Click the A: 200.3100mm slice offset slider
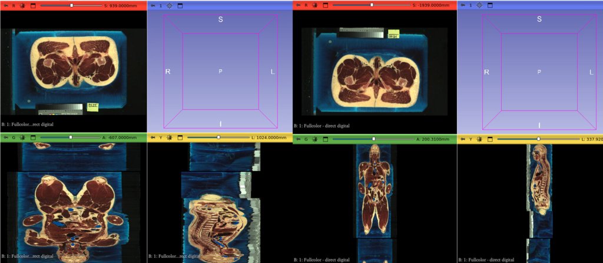Image resolution: width=603 pixels, height=263 pixels. 374,139
